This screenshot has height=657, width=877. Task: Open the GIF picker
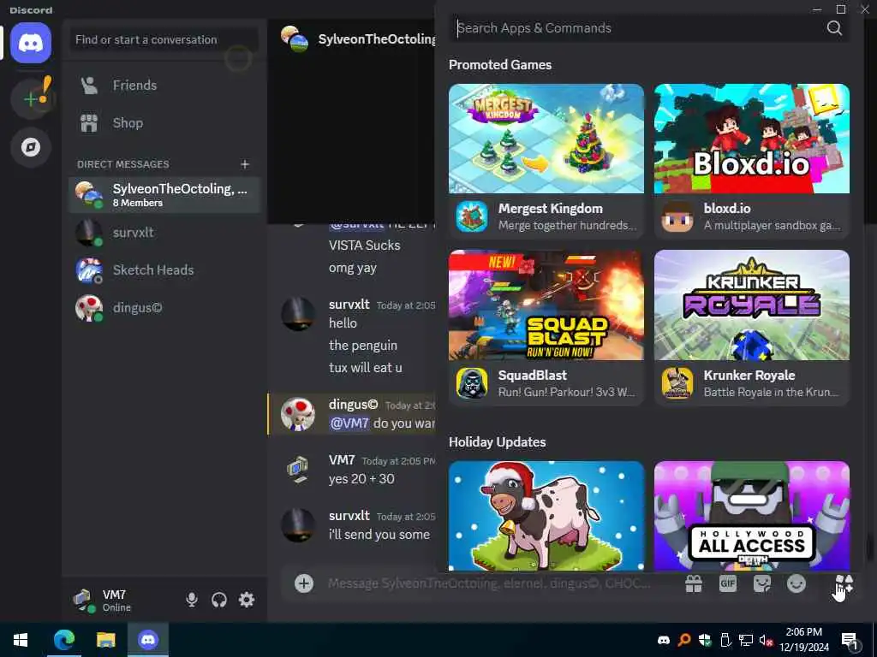pyautogui.click(x=728, y=583)
